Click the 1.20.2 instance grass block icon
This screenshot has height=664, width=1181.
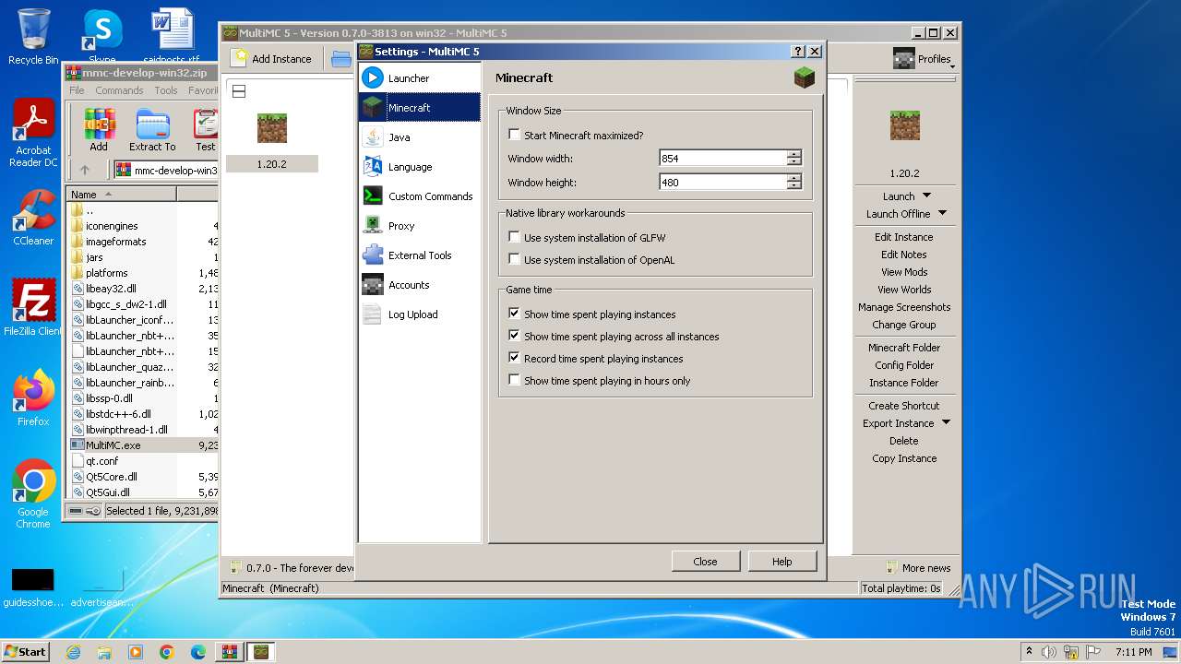pos(271,128)
